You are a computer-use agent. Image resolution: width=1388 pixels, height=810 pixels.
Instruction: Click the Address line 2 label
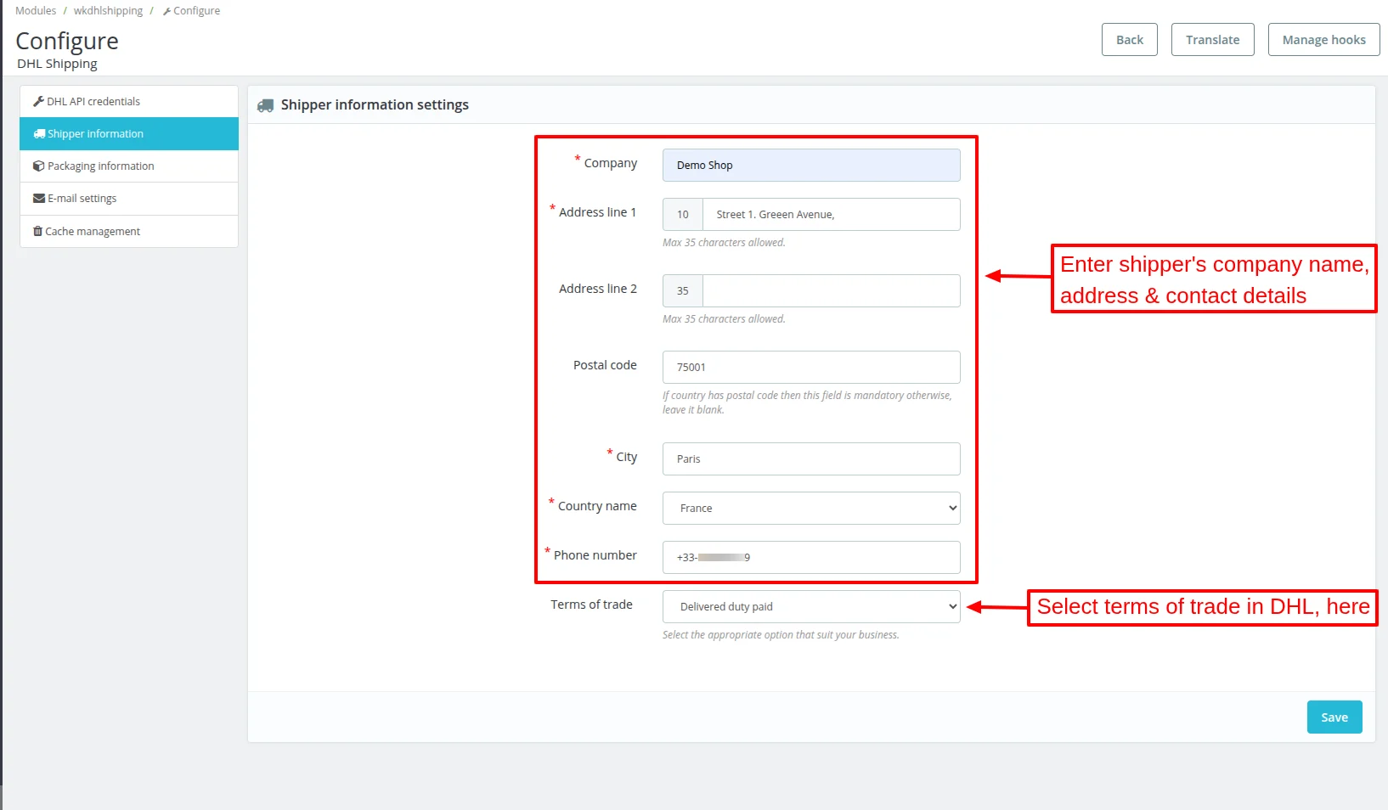tap(598, 289)
